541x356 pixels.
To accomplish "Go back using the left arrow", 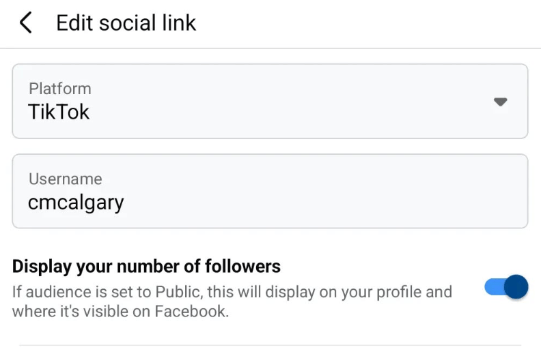I will pos(25,23).
